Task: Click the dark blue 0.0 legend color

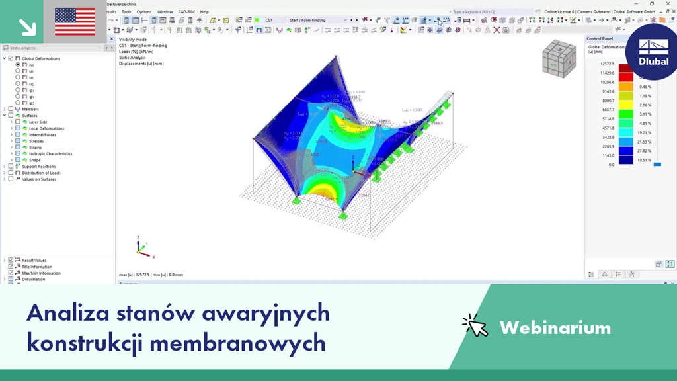Action: click(x=625, y=160)
